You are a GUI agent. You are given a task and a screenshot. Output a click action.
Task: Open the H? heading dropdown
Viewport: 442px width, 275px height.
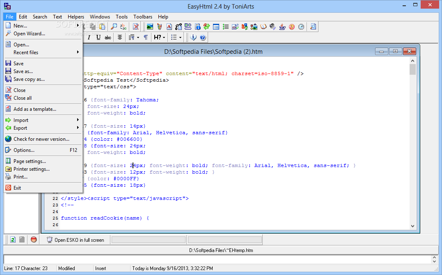click(159, 37)
